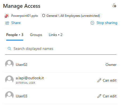The height and width of the screenshot is (107, 121).
Task: Open Can edit permission for a.lapi@outlook.it
Action: pos(107,80)
